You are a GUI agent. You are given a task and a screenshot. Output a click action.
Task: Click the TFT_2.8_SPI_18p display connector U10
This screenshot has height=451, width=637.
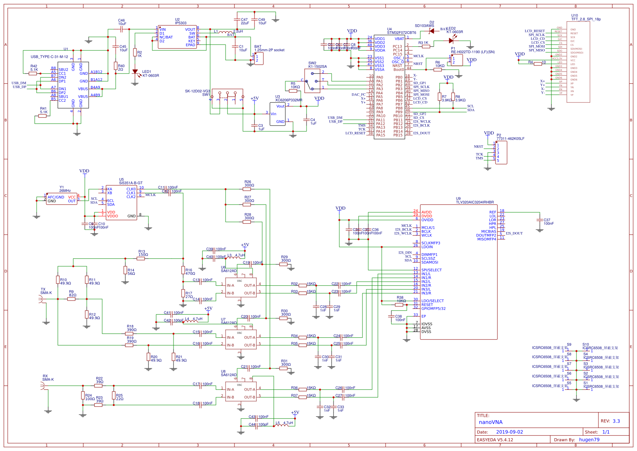pyautogui.click(x=578, y=62)
